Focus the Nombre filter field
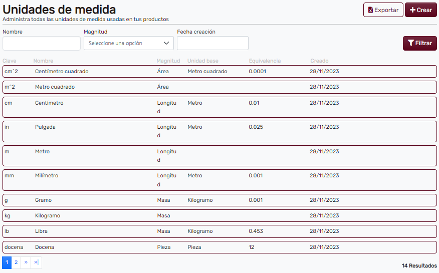The width and height of the screenshot is (439, 273). pos(41,43)
